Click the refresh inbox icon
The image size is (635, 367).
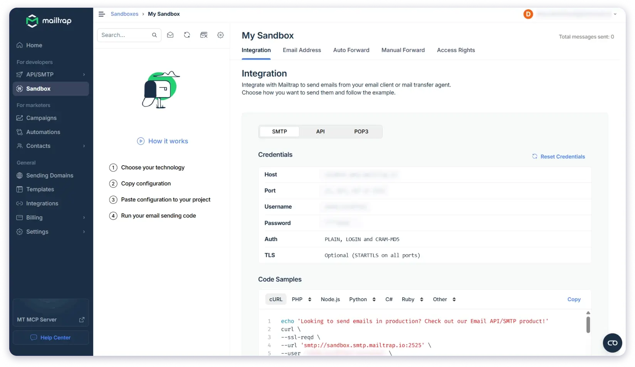click(187, 35)
